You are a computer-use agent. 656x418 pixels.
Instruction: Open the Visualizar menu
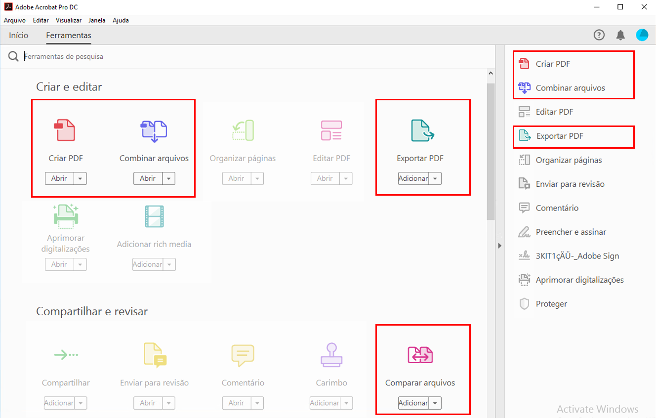69,20
